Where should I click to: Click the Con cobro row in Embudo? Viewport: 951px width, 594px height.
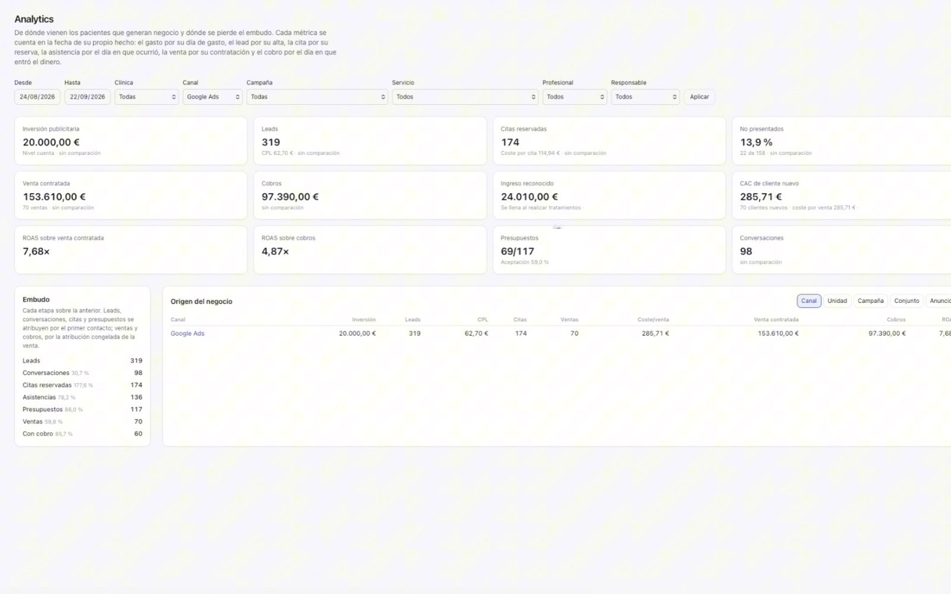(82, 434)
